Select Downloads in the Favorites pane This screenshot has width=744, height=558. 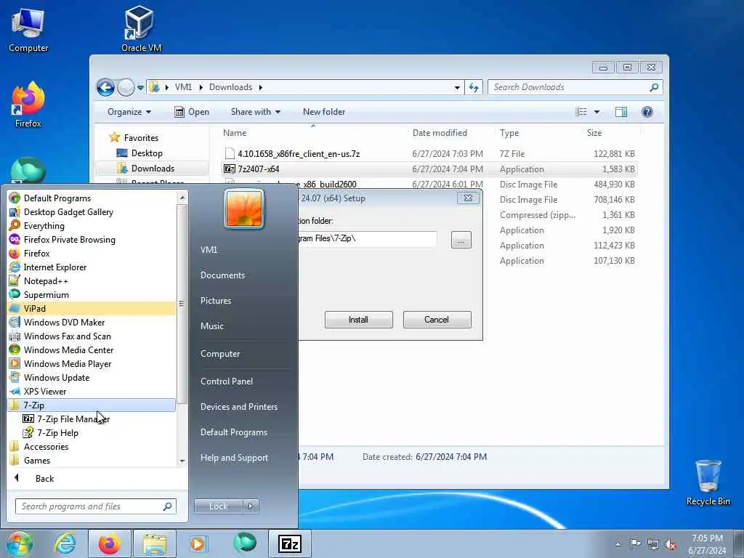point(153,169)
